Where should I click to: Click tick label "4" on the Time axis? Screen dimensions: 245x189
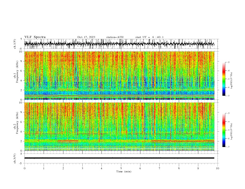[101, 168]
